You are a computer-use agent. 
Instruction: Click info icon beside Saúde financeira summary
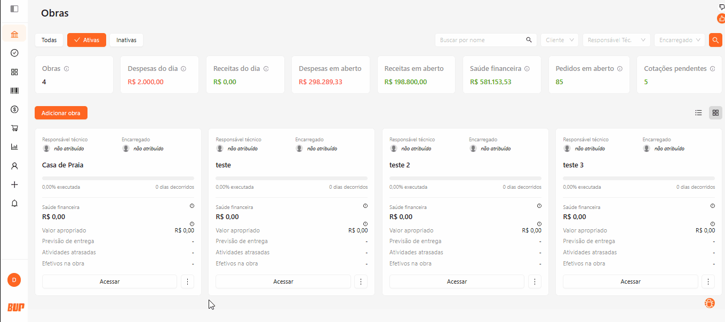[x=527, y=69]
